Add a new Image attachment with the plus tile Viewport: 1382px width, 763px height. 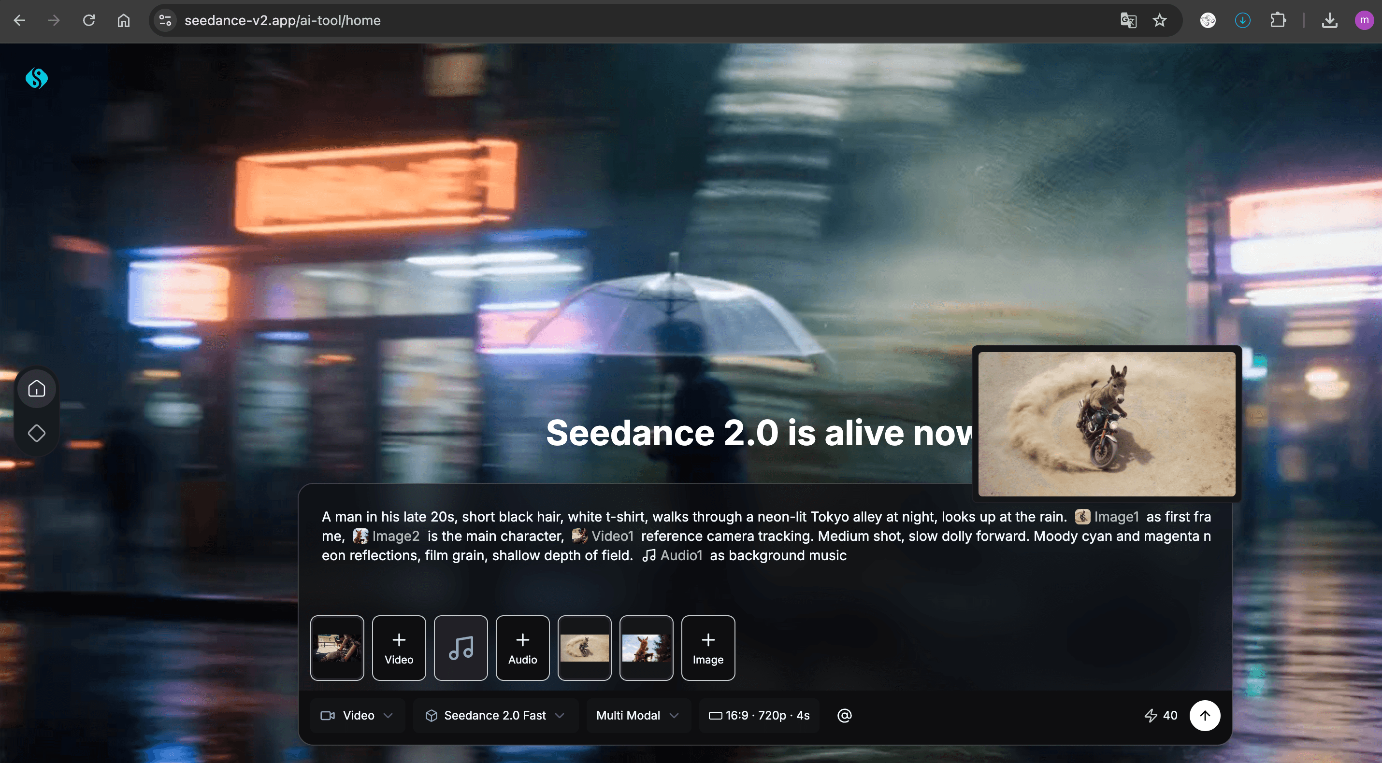click(707, 648)
